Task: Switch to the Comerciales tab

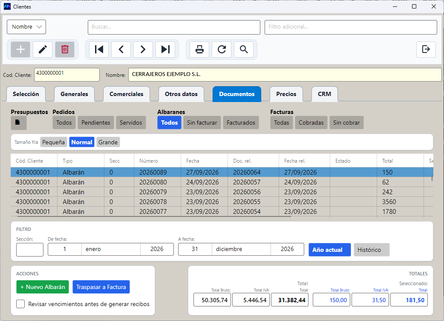Action: pos(126,94)
